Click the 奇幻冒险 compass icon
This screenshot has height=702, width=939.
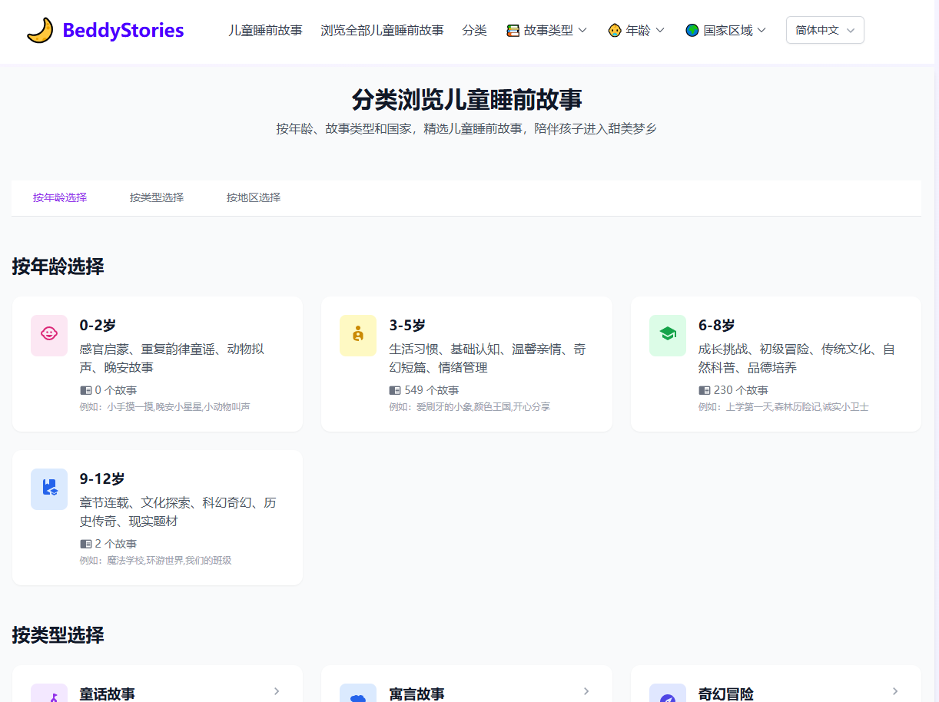pos(667,696)
